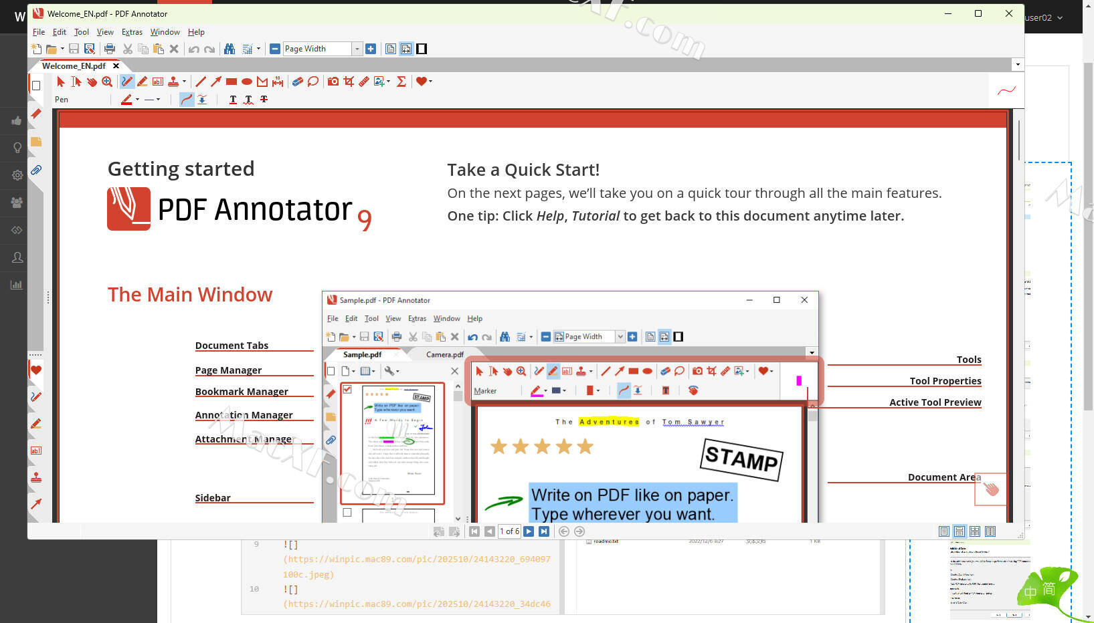Pick the Arrow drawing tool
This screenshot has width=1094, height=623.
click(x=215, y=82)
